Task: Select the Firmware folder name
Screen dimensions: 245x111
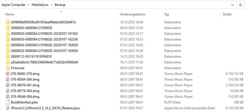Action: point(18,68)
